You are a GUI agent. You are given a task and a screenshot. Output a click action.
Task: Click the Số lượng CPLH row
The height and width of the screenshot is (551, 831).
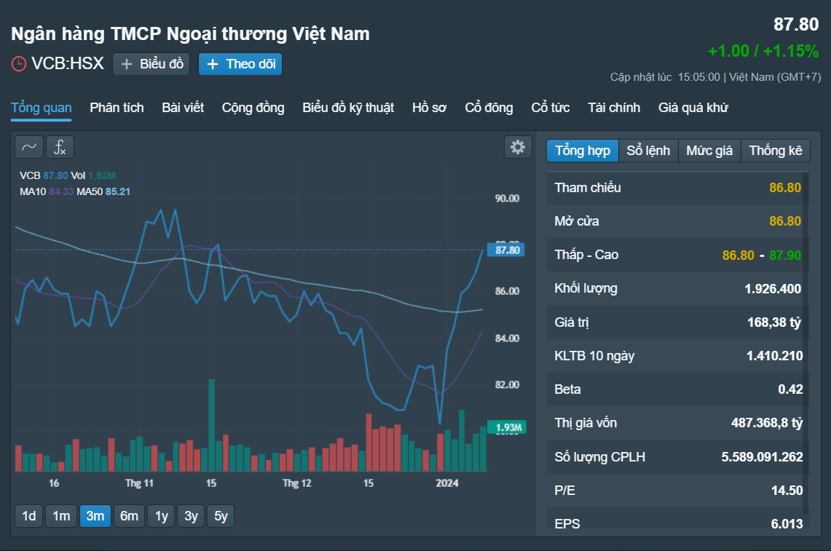pyautogui.click(x=678, y=456)
